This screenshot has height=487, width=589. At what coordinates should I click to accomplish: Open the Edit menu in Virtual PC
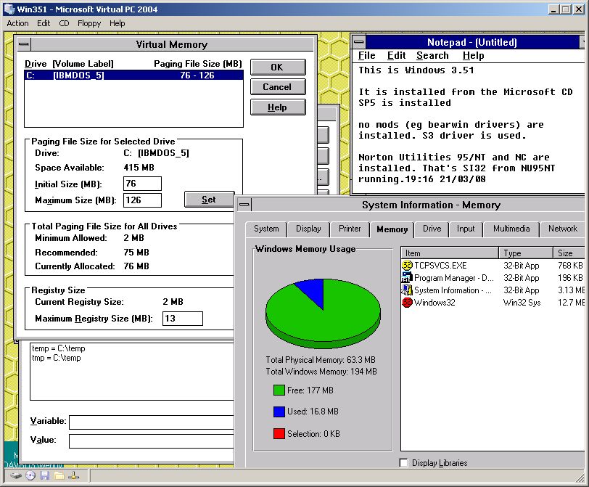click(x=44, y=23)
